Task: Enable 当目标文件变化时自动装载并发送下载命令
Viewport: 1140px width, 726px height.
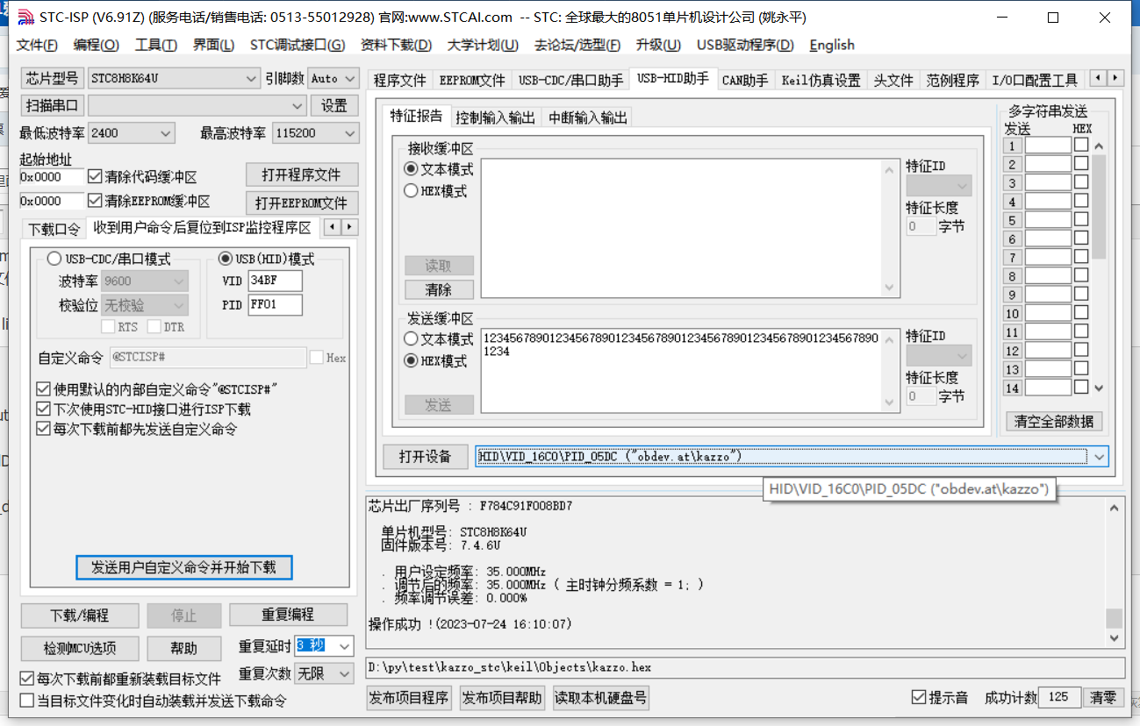Action: (x=27, y=701)
